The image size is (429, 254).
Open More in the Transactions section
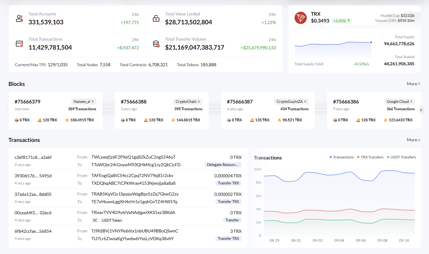pyautogui.click(x=413, y=140)
